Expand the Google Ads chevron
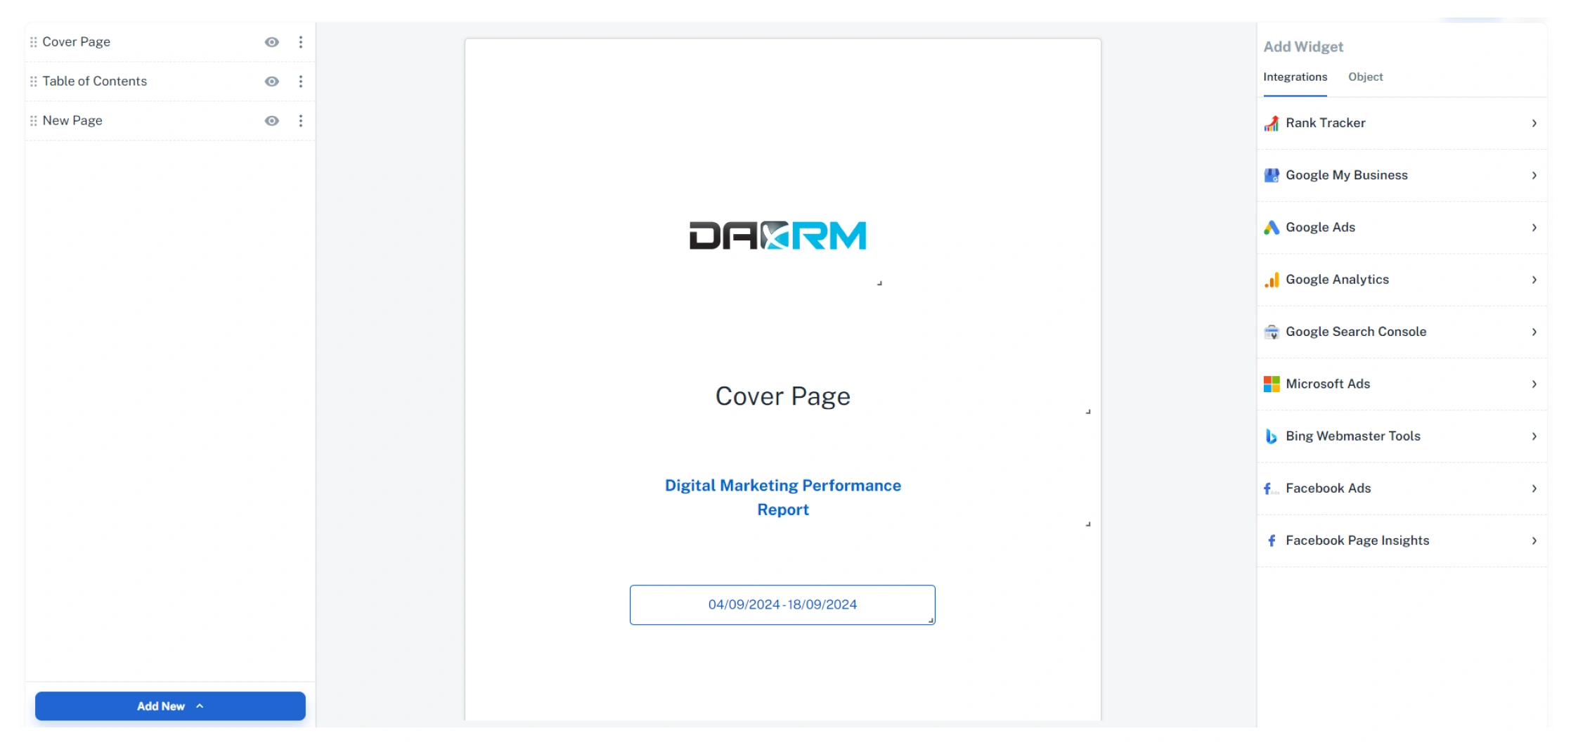1571x745 pixels. point(1534,228)
